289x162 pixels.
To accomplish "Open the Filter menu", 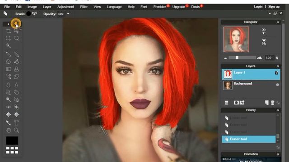I will pyautogui.click(x=84, y=7).
